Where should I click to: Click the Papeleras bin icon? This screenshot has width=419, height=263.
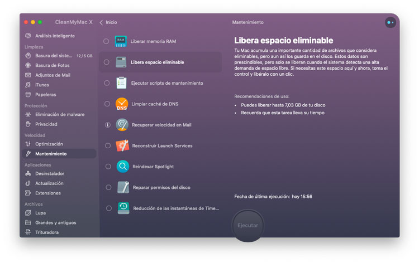coord(28,95)
